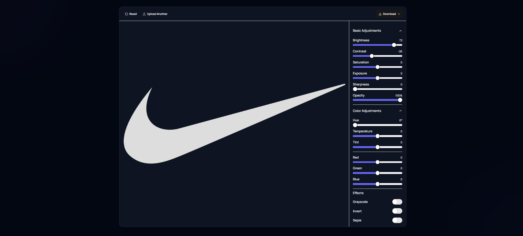Click the Reset text label

click(133, 14)
